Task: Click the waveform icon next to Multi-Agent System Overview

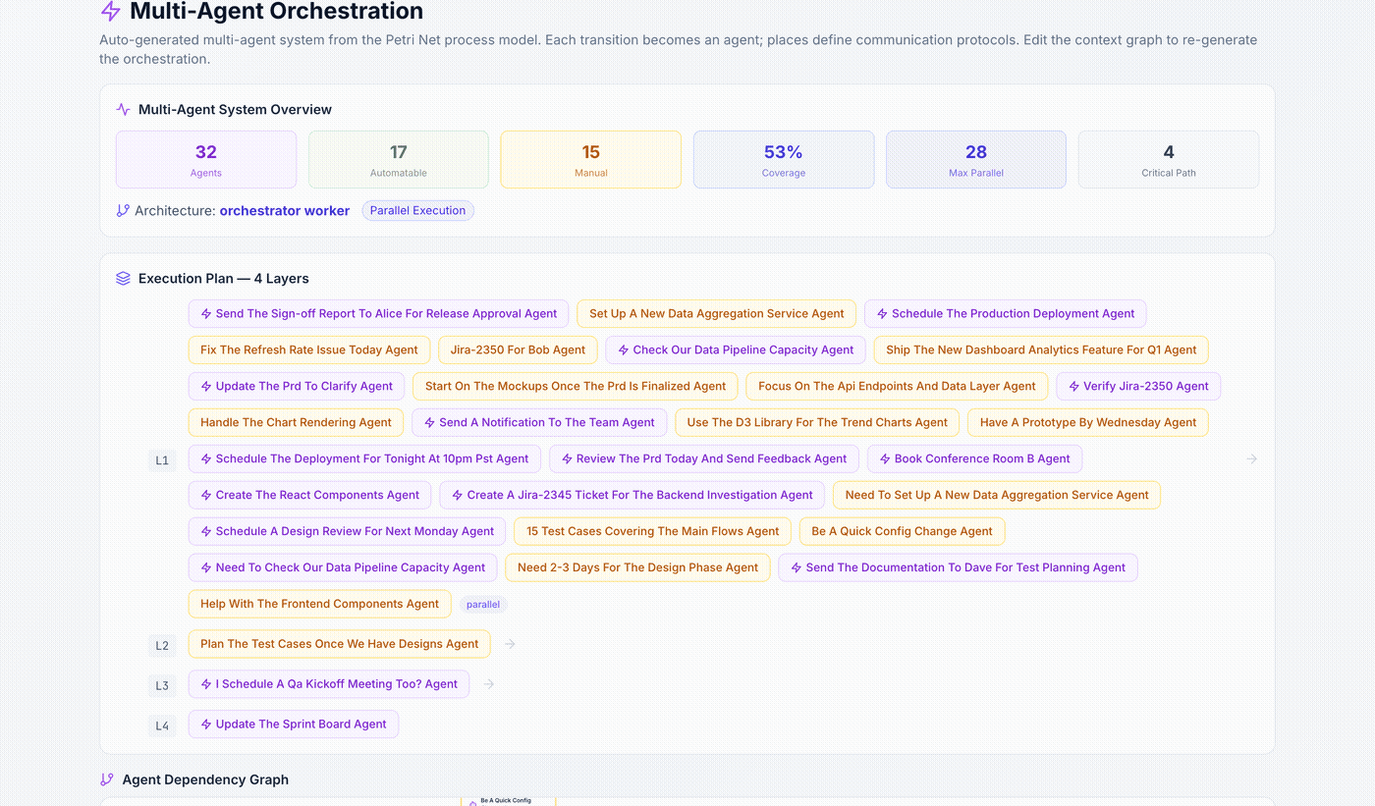Action: pyautogui.click(x=121, y=109)
